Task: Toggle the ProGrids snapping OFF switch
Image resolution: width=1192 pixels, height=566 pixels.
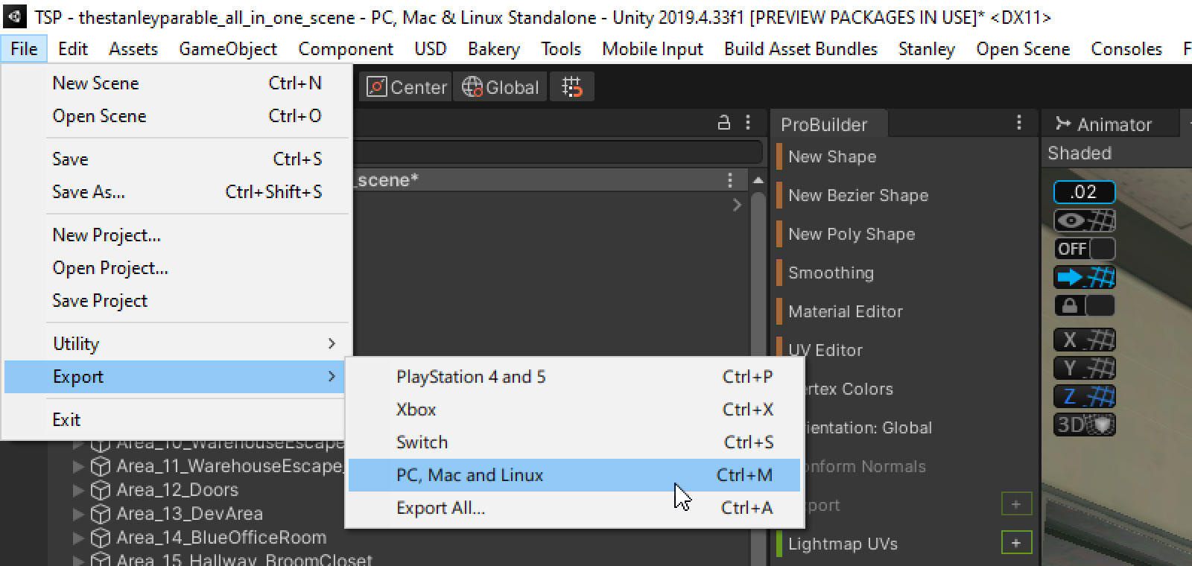Action: (1084, 249)
